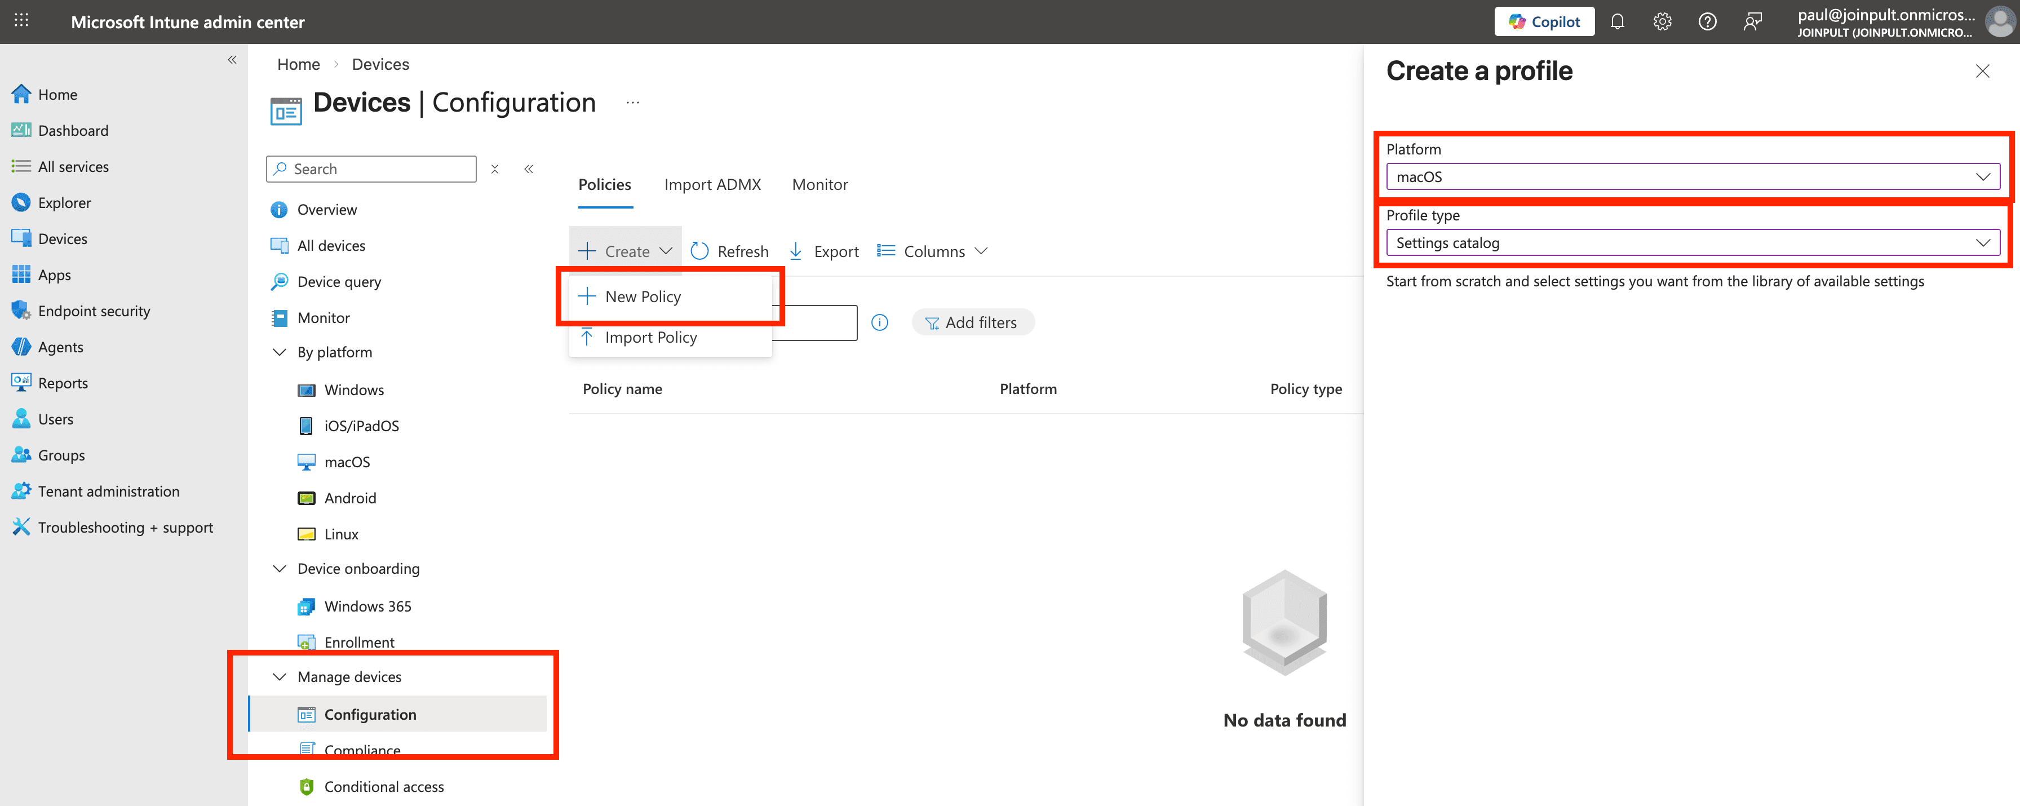This screenshot has height=806, width=2020.
Task: Collapse the Manage devices section
Action: coord(279,676)
